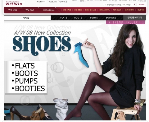Screen dimensions: 149x122
Task: Go to TOP SELLER section
Action: (117, 10)
